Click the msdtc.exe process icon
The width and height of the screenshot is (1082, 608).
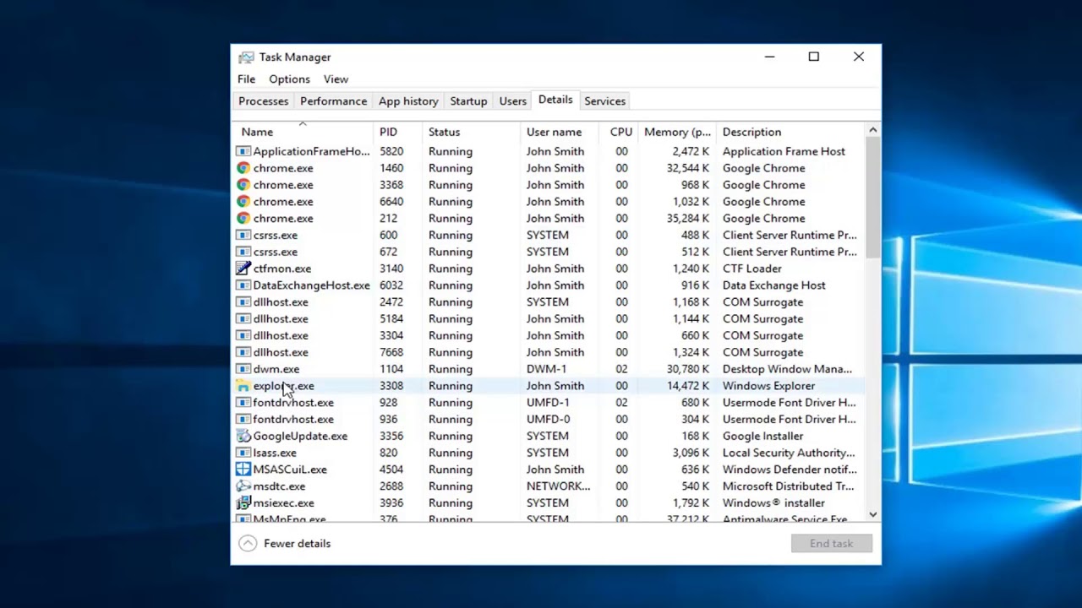click(x=243, y=486)
